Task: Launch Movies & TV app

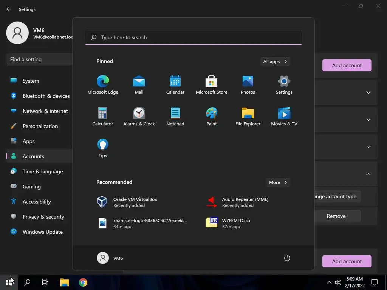Action: 284,116
